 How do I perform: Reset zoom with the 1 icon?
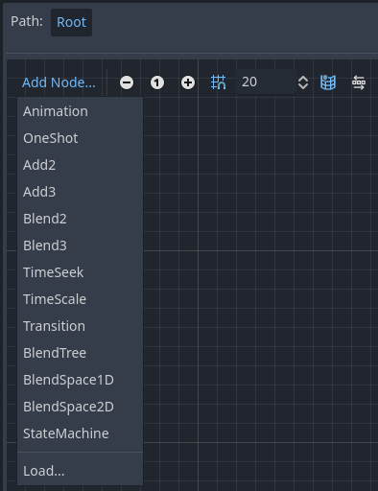(157, 82)
